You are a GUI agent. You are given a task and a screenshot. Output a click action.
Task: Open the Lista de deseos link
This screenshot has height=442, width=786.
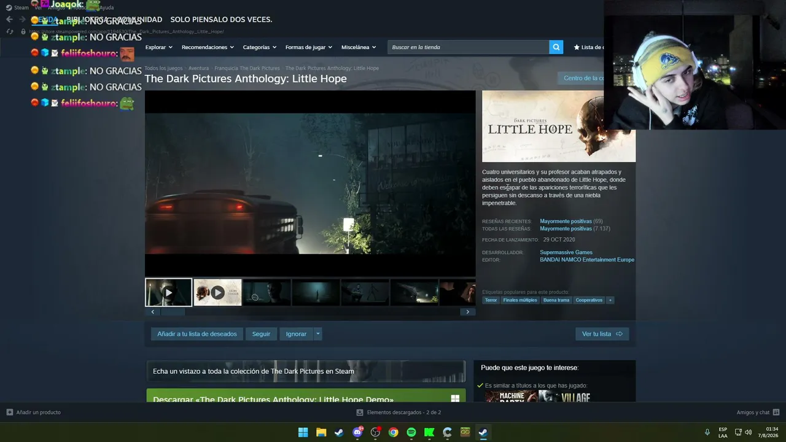click(x=588, y=47)
